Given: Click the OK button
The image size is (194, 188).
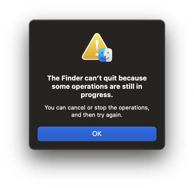Looking at the screenshot, I should (97, 134).
